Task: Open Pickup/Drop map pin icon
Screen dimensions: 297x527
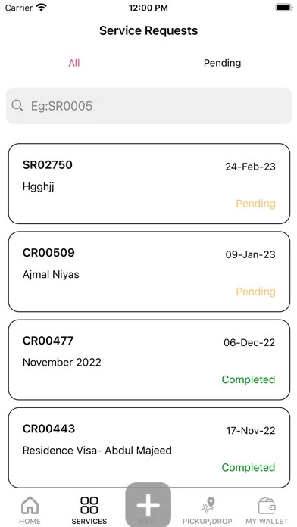Action: click(x=208, y=506)
